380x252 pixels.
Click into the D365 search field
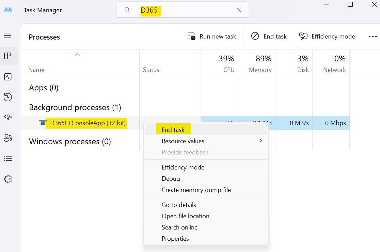183,10
